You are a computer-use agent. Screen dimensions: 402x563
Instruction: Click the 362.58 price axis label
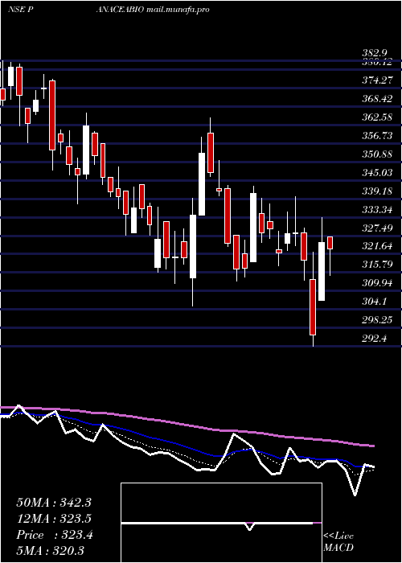tap(377, 117)
